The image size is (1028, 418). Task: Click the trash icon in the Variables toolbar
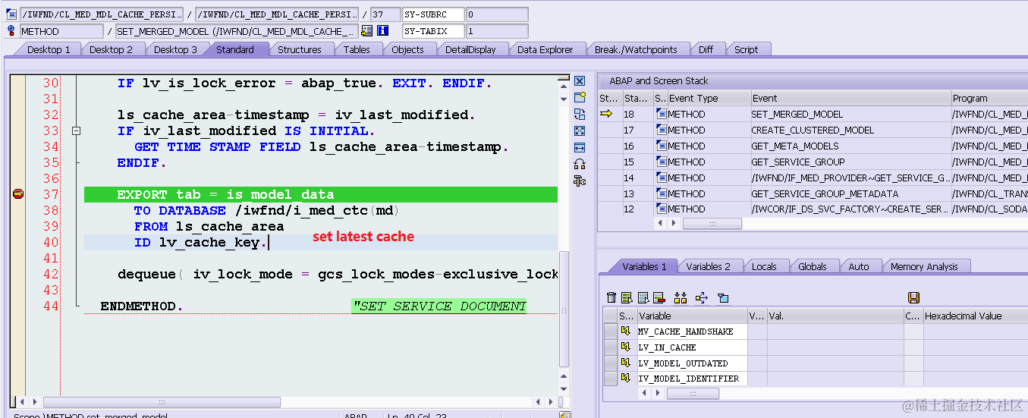pos(611,297)
